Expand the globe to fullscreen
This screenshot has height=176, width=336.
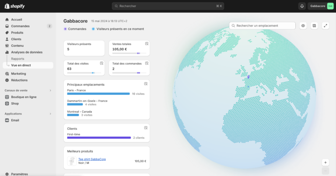pos(325,26)
